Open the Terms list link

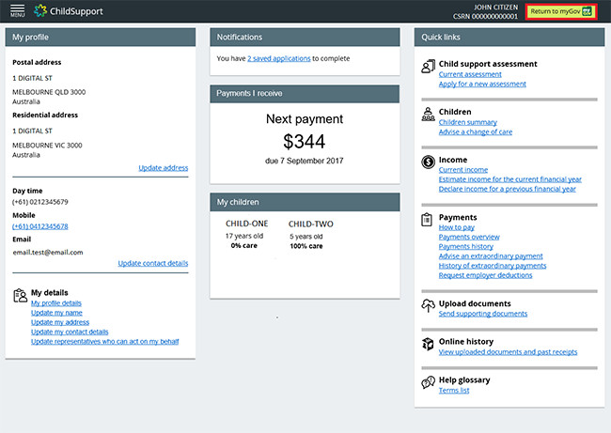point(454,390)
